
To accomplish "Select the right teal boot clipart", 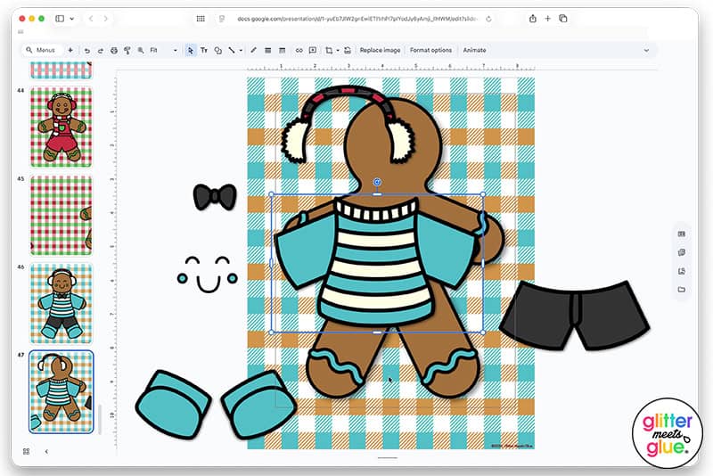I will coord(258,404).
